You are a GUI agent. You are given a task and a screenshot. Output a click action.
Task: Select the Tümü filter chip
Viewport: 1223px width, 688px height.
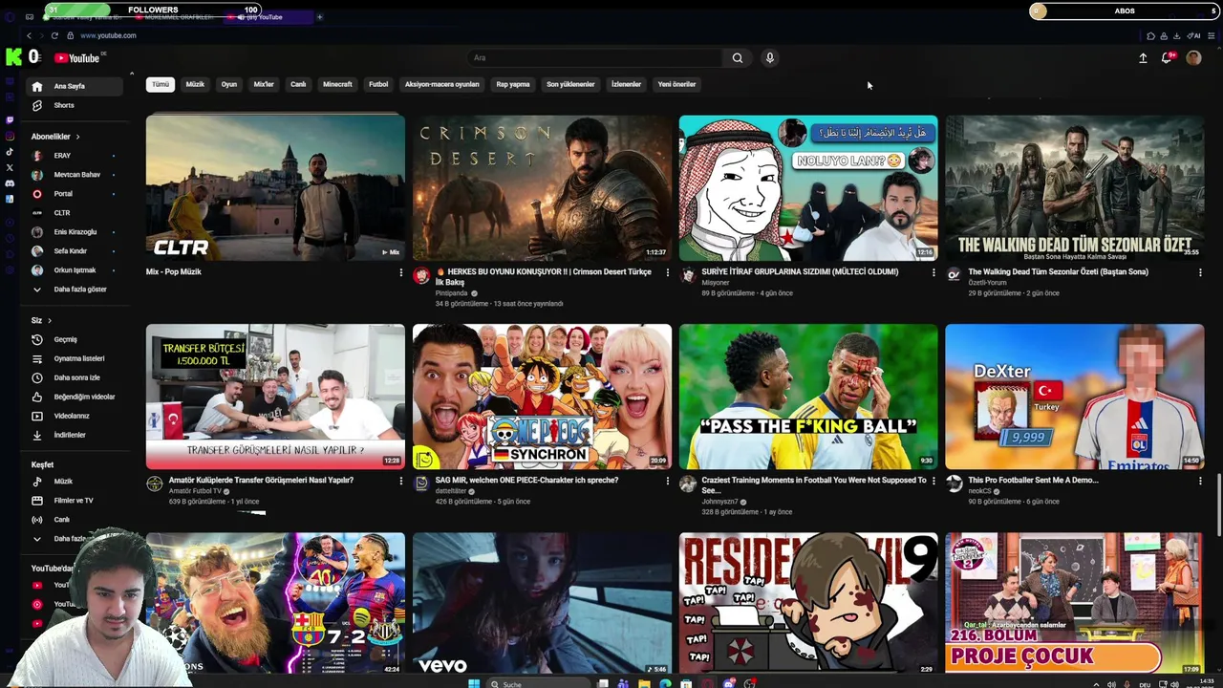pyautogui.click(x=161, y=84)
